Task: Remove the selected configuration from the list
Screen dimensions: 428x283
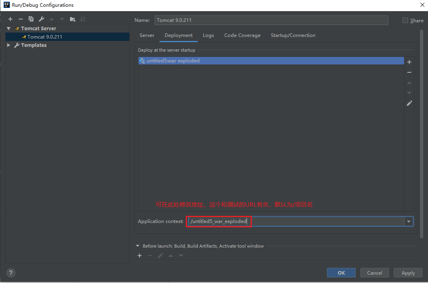Action: 20,19
